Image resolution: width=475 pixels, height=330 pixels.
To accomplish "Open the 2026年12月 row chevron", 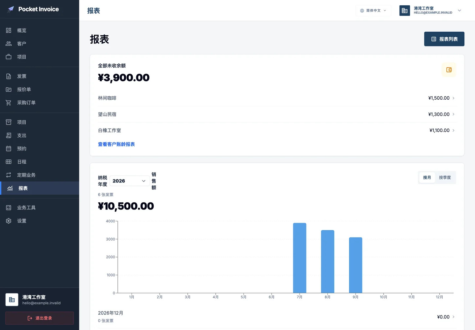I will 454,317.
